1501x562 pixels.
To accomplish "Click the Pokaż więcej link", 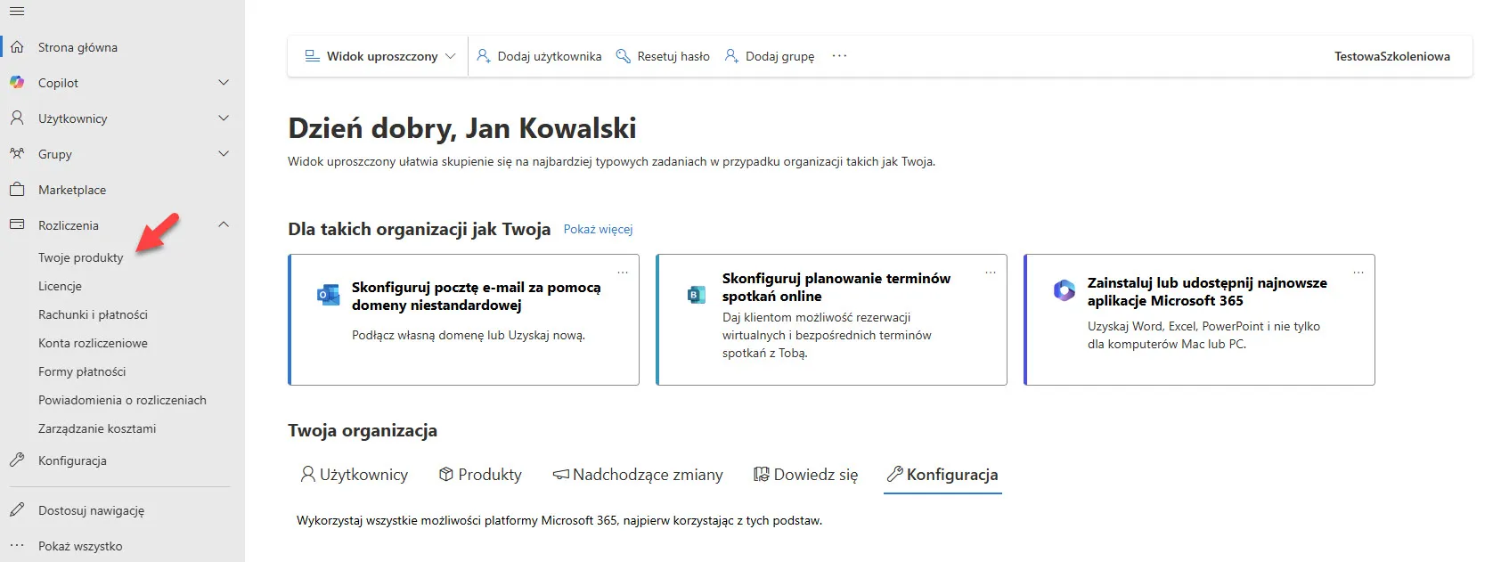I will 598,230.
